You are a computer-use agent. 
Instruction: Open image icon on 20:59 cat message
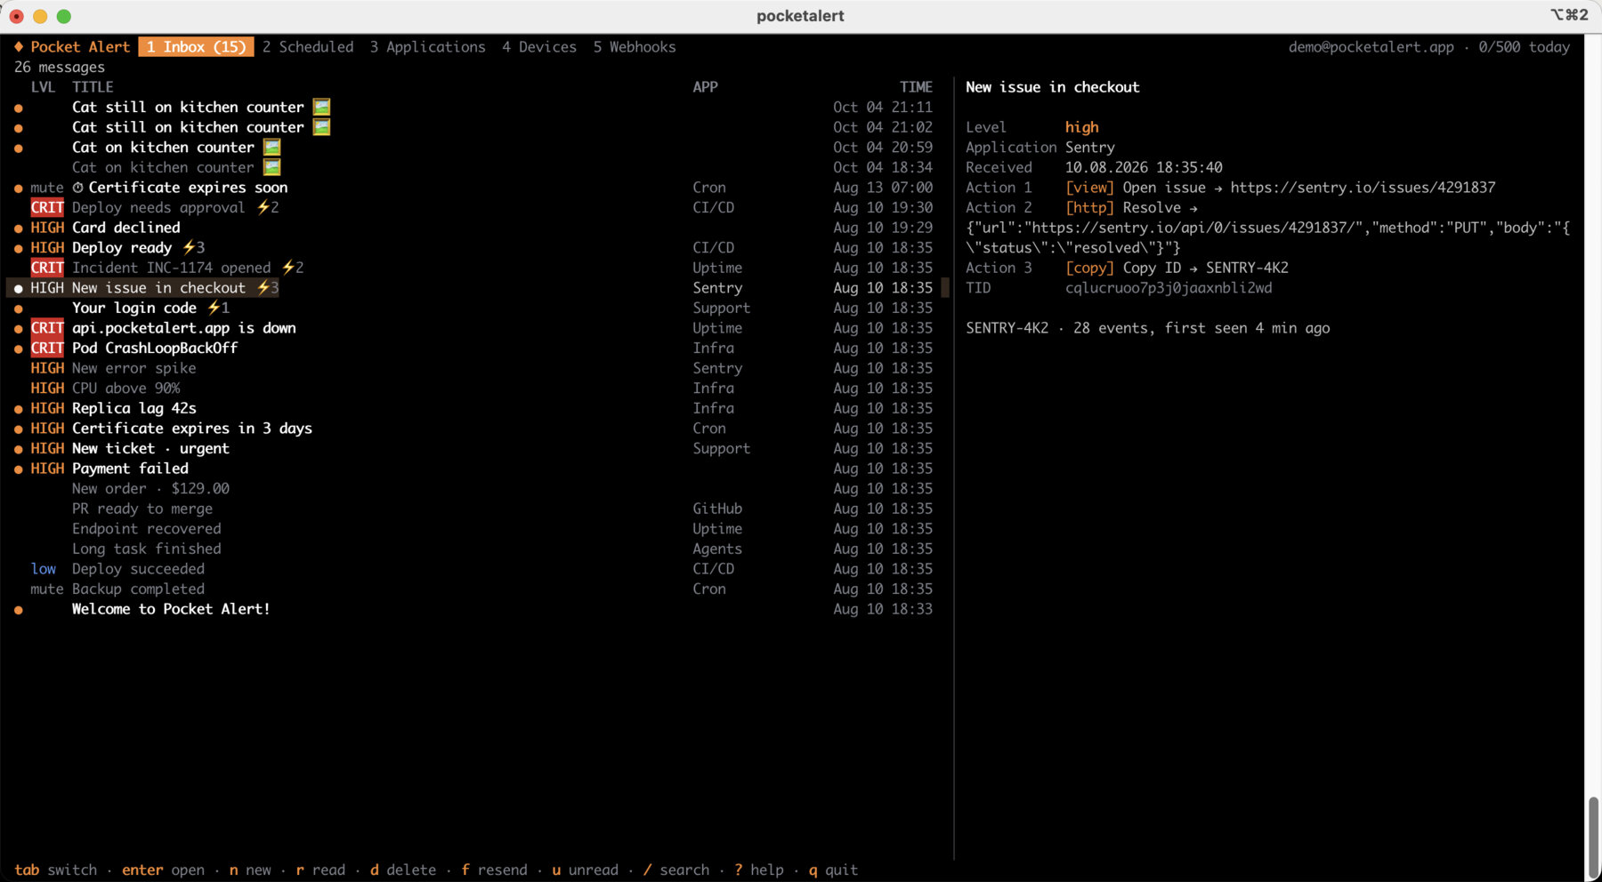click(271, 148)
